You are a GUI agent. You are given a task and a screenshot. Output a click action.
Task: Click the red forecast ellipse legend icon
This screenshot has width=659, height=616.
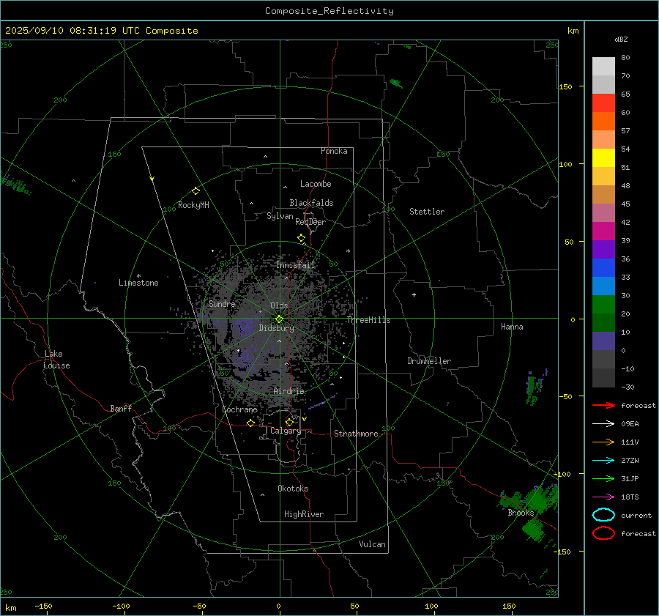603,533
